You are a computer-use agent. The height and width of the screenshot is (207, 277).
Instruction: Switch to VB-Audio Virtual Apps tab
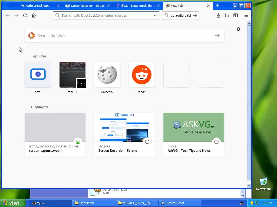click(x=35, y=6)
